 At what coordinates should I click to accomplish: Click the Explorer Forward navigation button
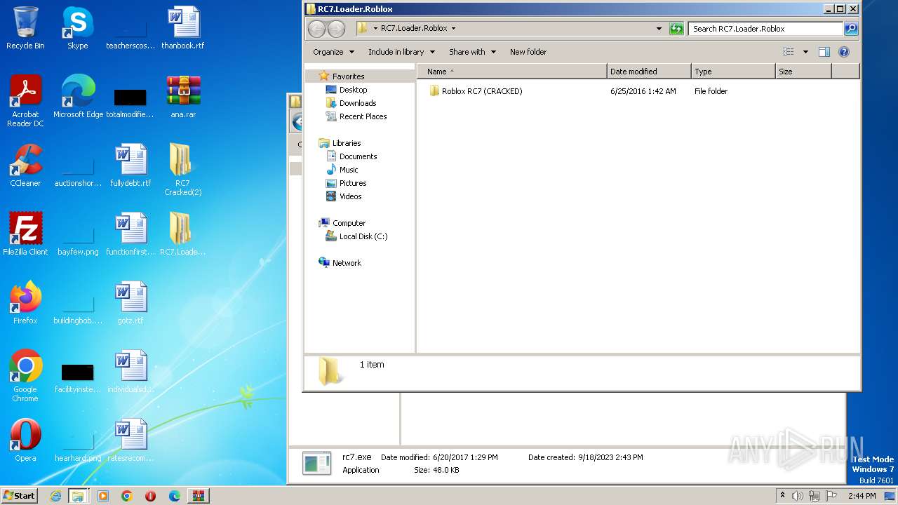pyautogui.click(x=337, y=29)
